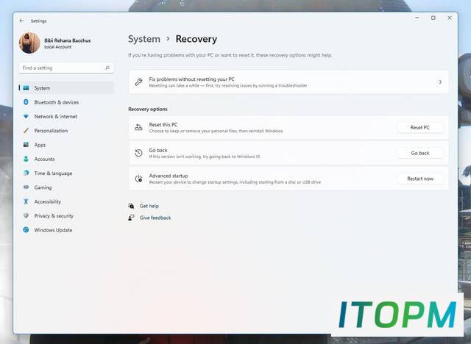The height and width of the screenshot is (344, 471).
Task: Open the user profile picture
Action: coord(29,43)
